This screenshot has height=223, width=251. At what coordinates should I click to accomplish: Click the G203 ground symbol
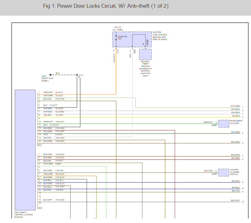pos(50,75)
